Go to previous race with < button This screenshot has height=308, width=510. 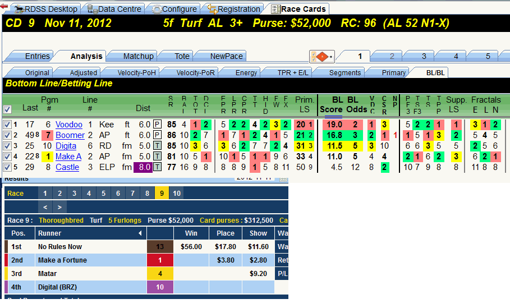tap(45, 207)
